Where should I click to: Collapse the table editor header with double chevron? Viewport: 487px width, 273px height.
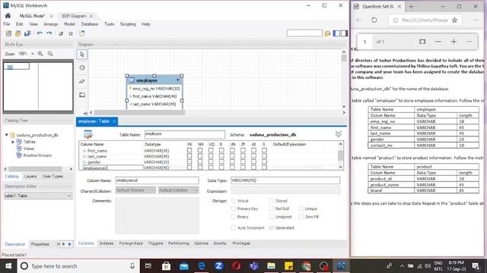click(339, 134)
